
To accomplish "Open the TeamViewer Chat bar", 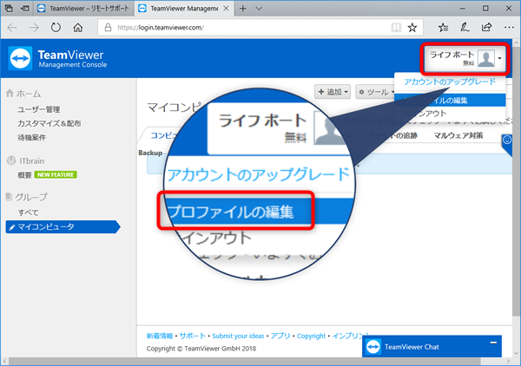I will click(x=432, y=346).
